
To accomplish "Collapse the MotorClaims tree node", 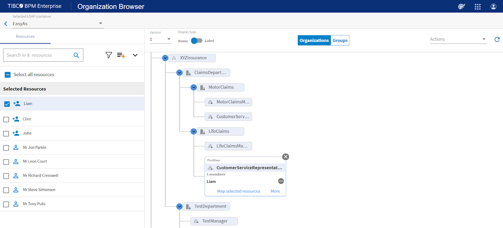I will (194, 87).
